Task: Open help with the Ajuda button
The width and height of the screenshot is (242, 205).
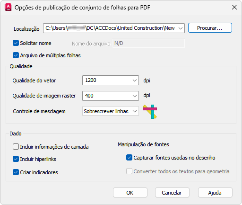Action: click(215, 193)
